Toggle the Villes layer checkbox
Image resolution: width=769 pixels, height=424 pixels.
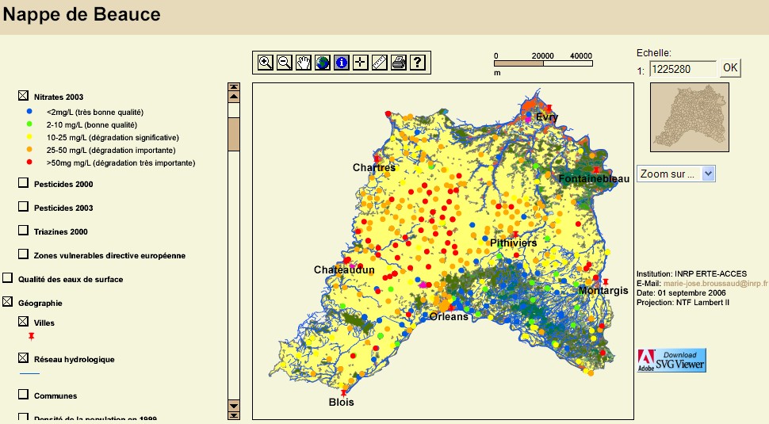tap(24, 322)
